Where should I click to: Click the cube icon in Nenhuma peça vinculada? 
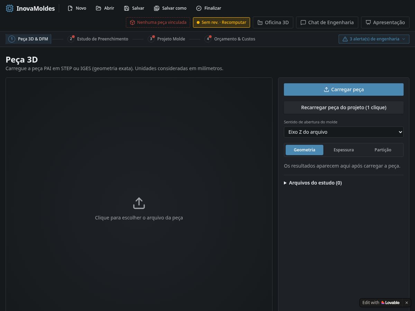coord(132,22)
